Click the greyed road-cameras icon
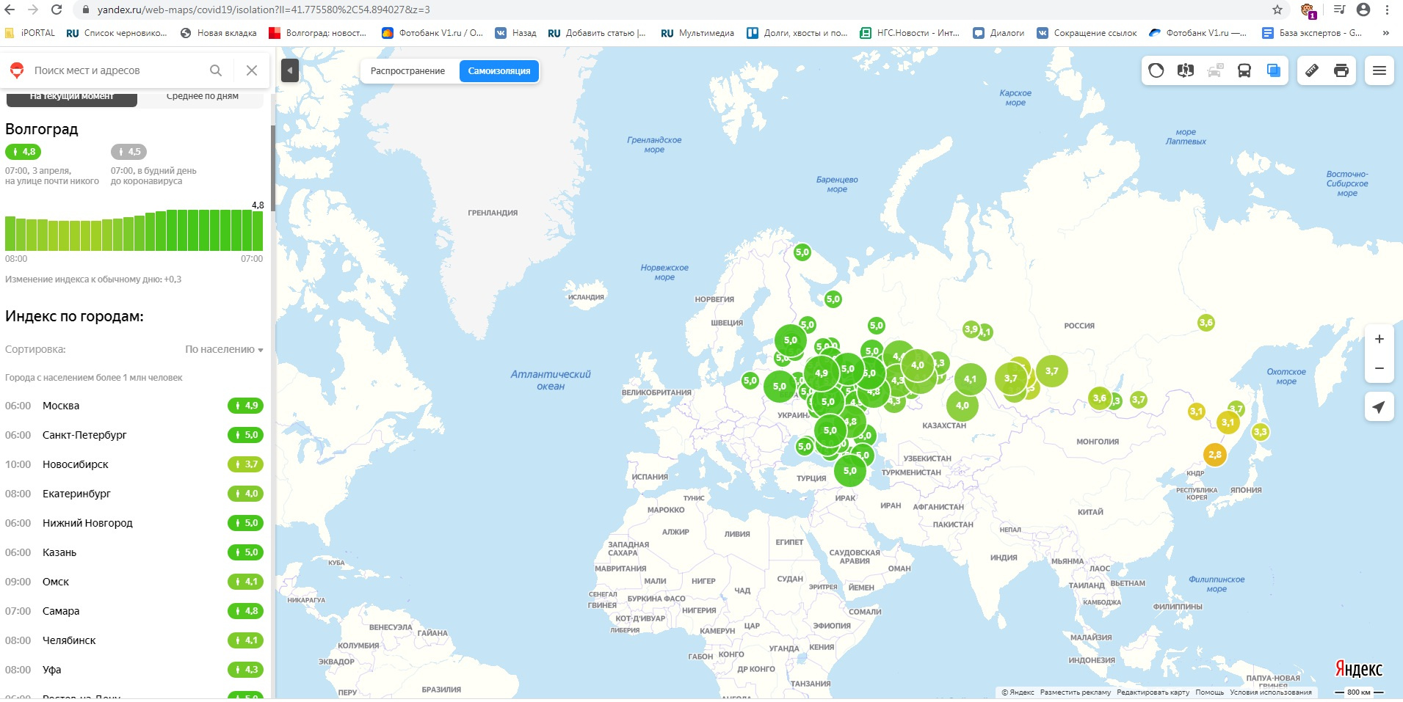This screenshot has width=1403, height=702. 1215,70
